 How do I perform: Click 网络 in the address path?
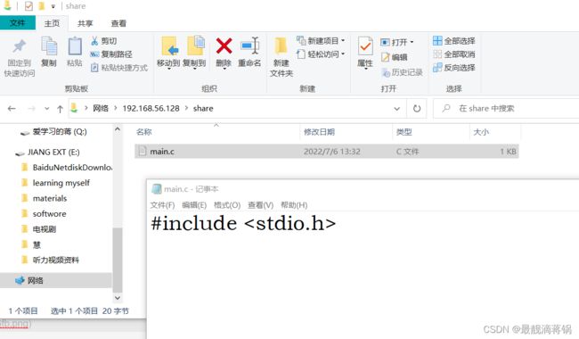(101, 108)
